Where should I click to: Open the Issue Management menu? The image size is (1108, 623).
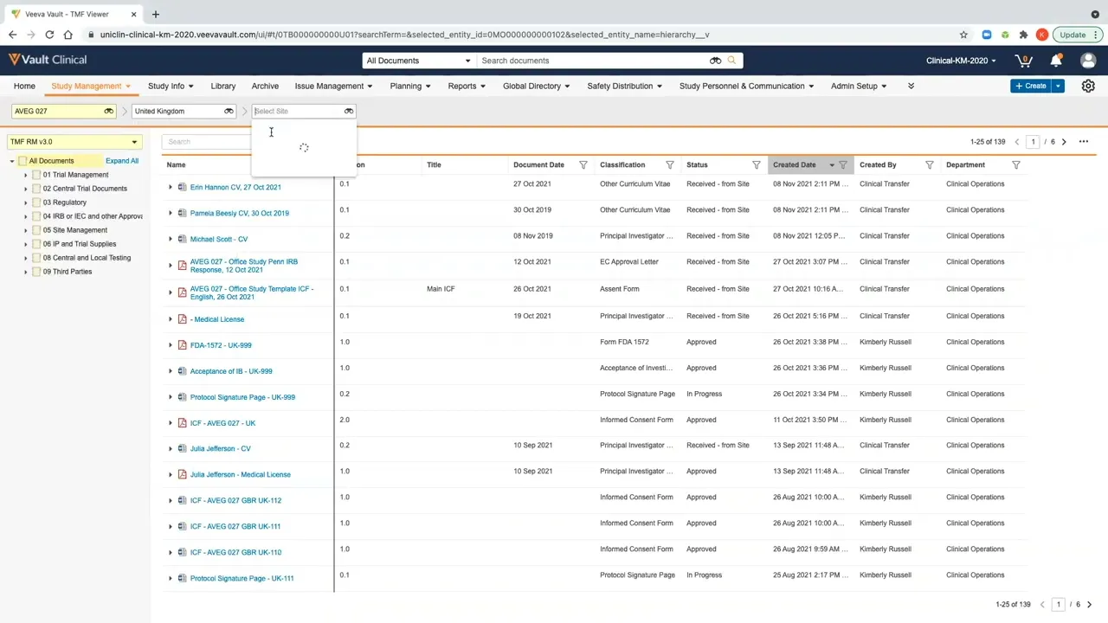(x=333, y=86)
